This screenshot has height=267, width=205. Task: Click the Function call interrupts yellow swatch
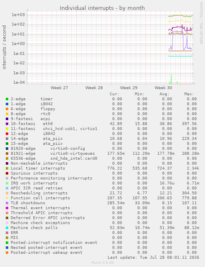(7, 198)
